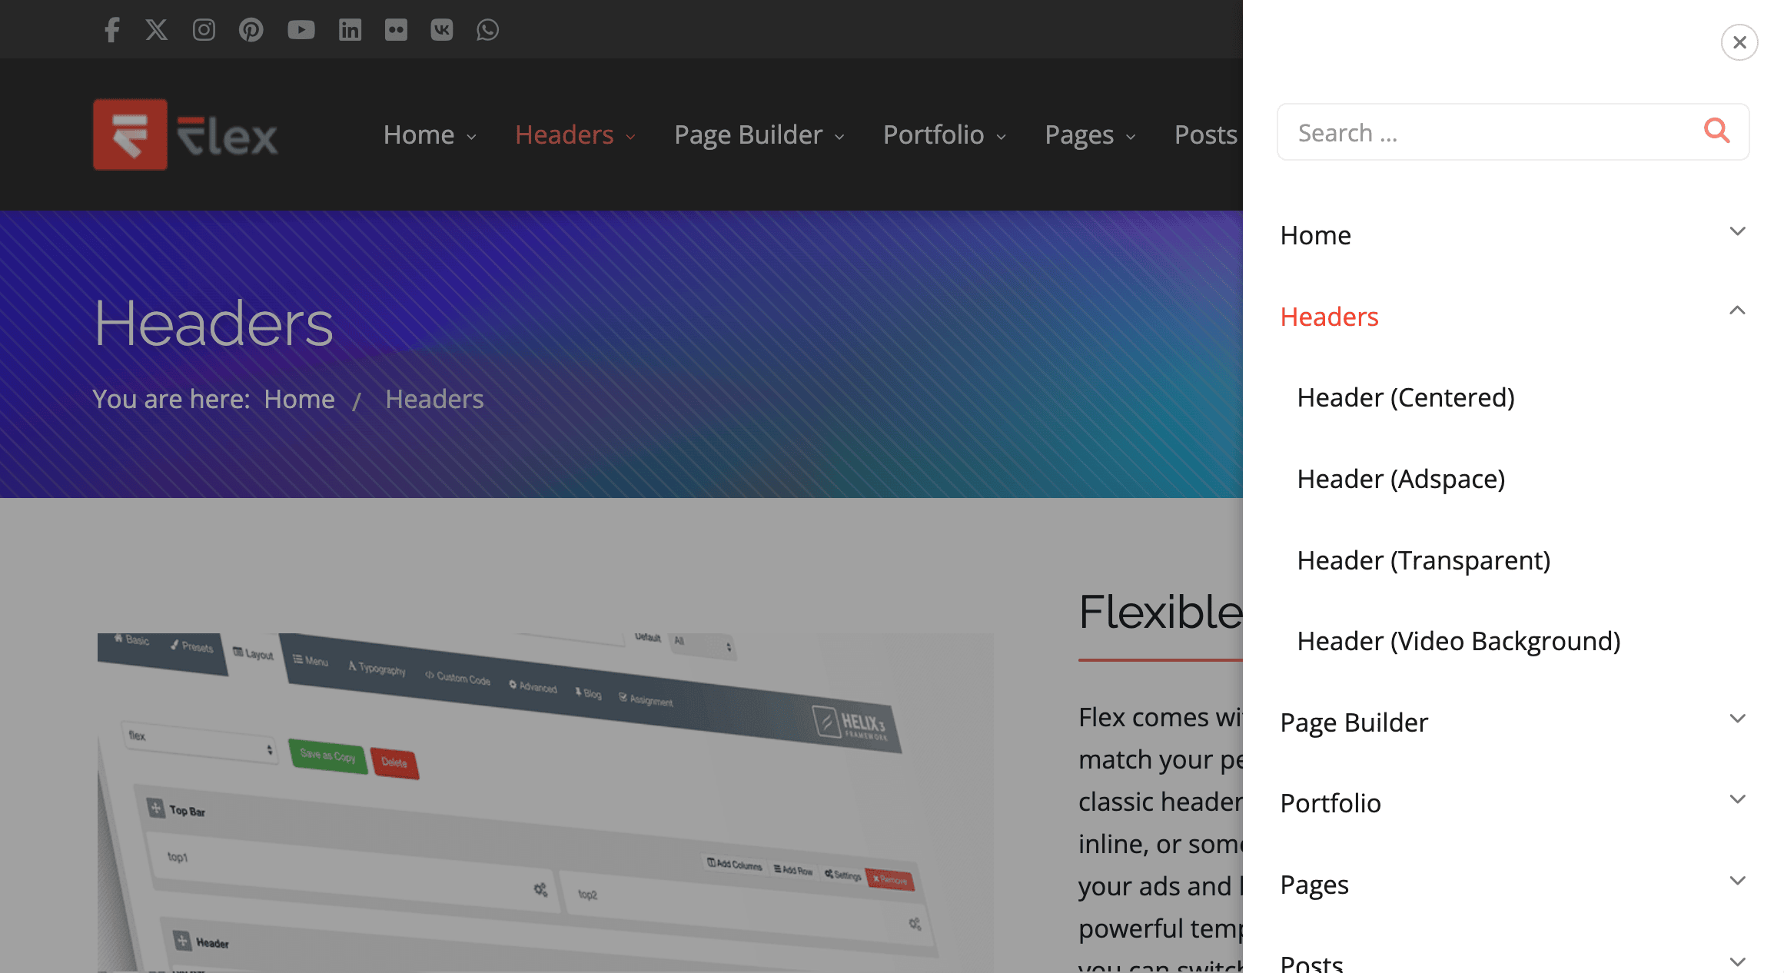Open the Posts menu in the top navigation

(x=1204, y=134)
